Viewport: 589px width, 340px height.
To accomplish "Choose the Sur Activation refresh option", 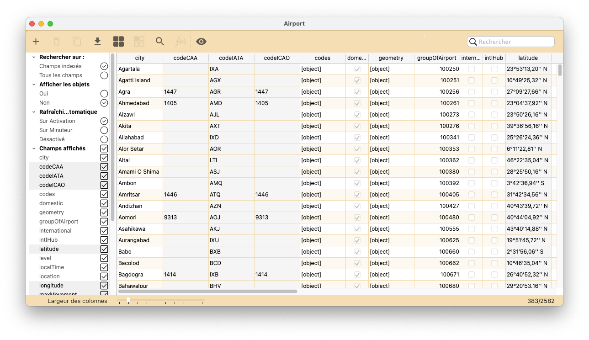I will (104, 121).
